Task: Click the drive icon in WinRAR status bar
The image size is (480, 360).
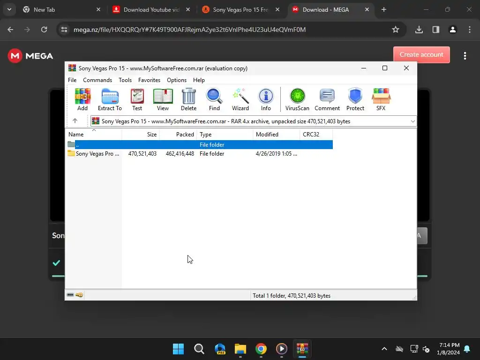Action: (x=70, y=295)
